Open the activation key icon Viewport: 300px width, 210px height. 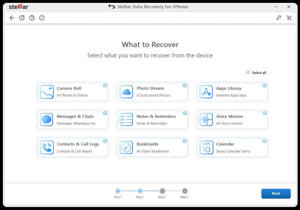coord(279,18)
